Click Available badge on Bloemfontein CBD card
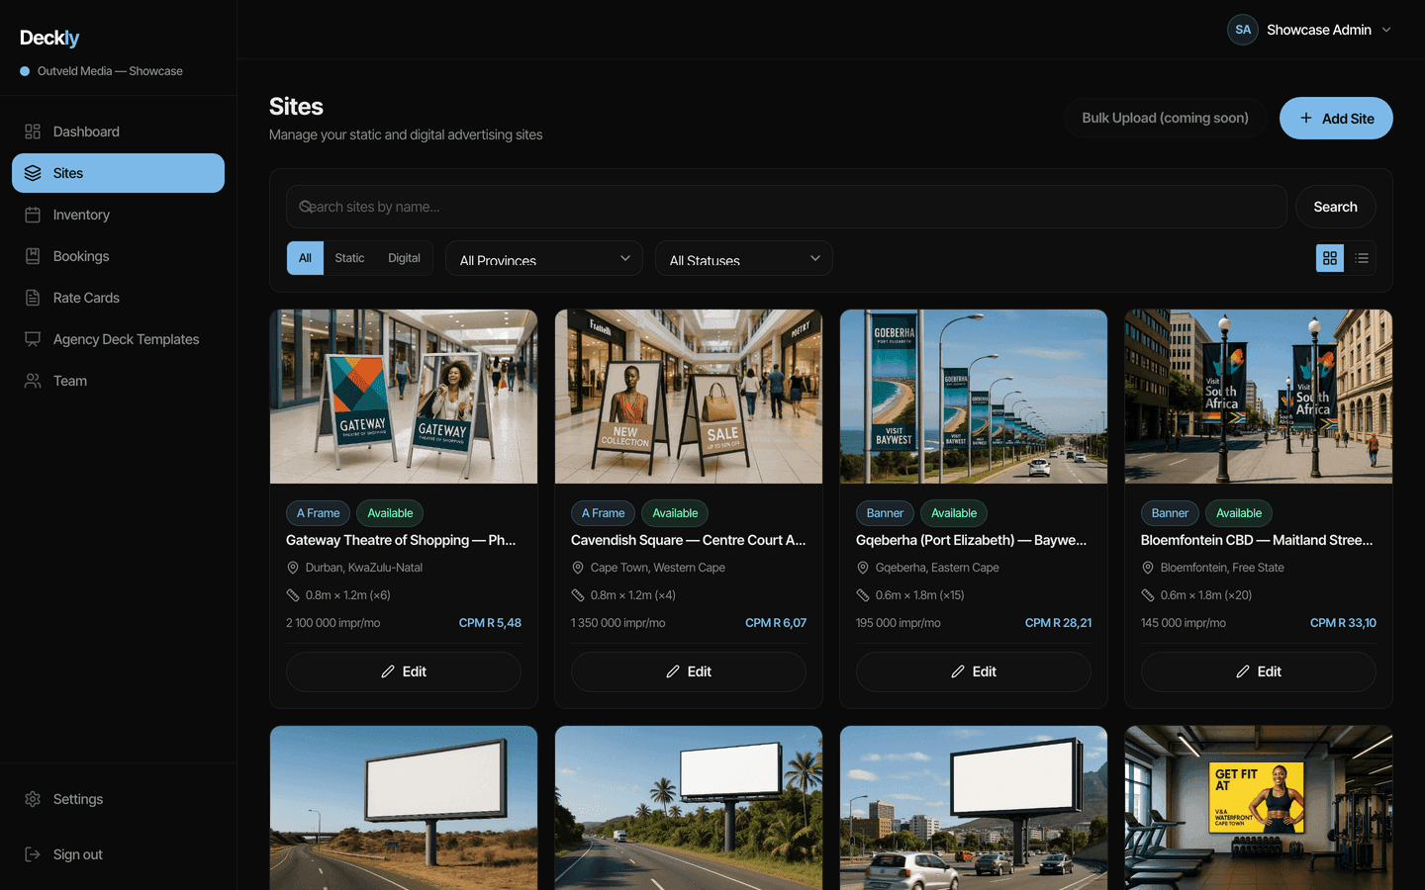Viewport: 1425px width, 890px height. point(1239,513)
